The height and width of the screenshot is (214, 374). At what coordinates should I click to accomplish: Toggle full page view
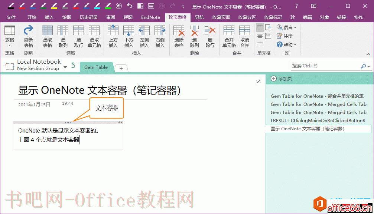tap(151, 6)
